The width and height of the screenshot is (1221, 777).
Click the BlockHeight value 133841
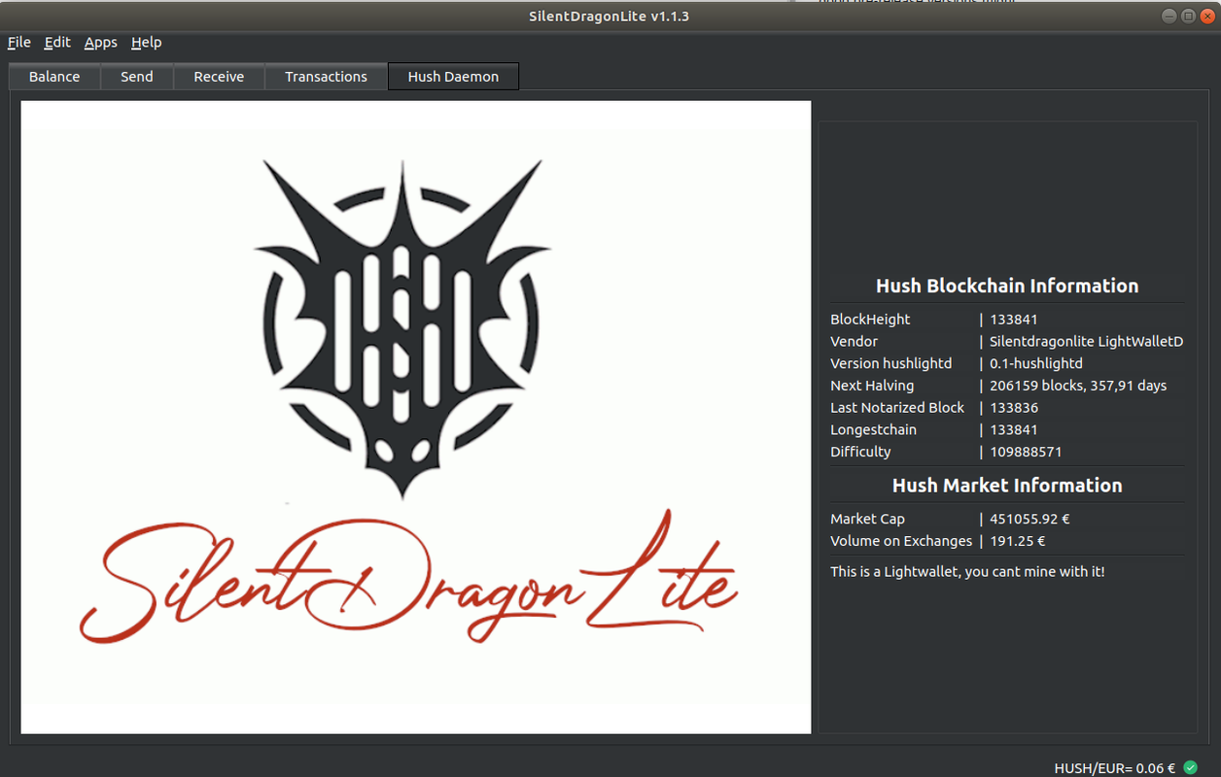1014,320
